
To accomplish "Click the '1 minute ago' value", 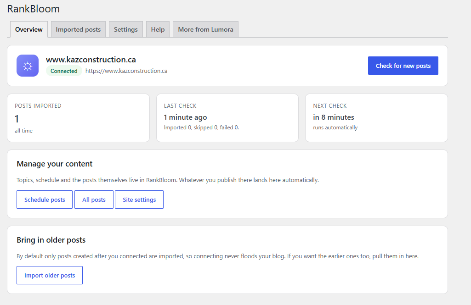I will pos(185,117).
